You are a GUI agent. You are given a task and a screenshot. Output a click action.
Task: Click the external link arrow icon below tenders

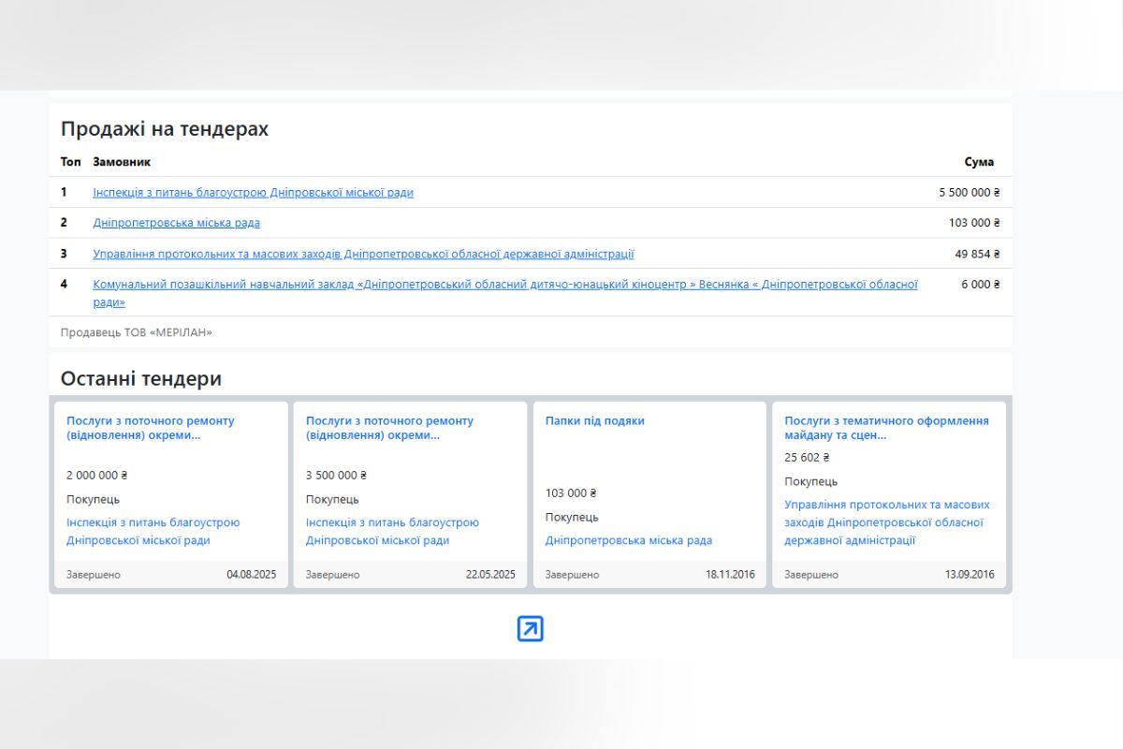click(530, 629)
